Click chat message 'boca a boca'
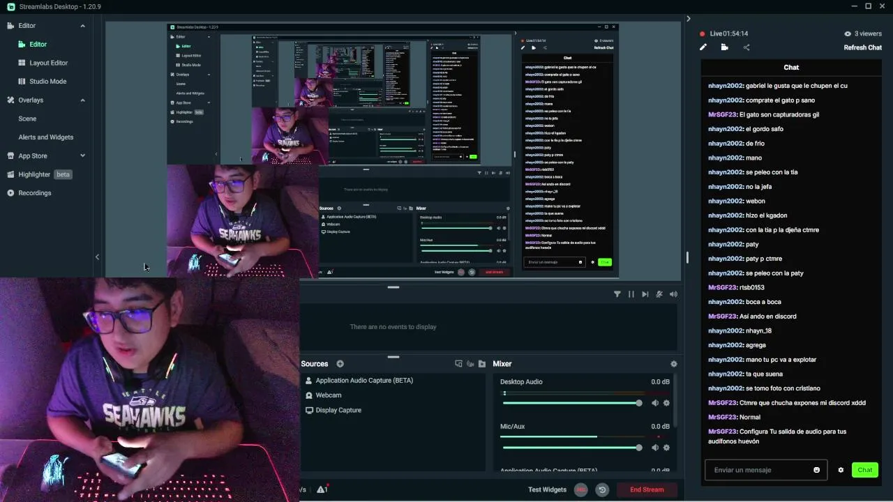This screenshot has height=502, width=893. [763, 302]
